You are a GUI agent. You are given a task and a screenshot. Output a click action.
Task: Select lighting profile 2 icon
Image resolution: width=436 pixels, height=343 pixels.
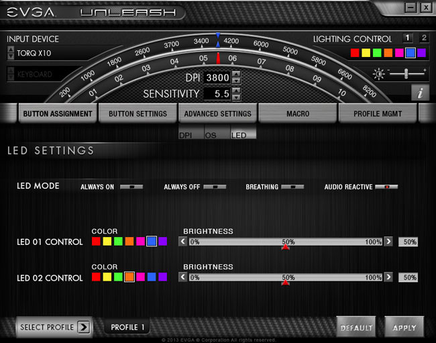[423, 38]
